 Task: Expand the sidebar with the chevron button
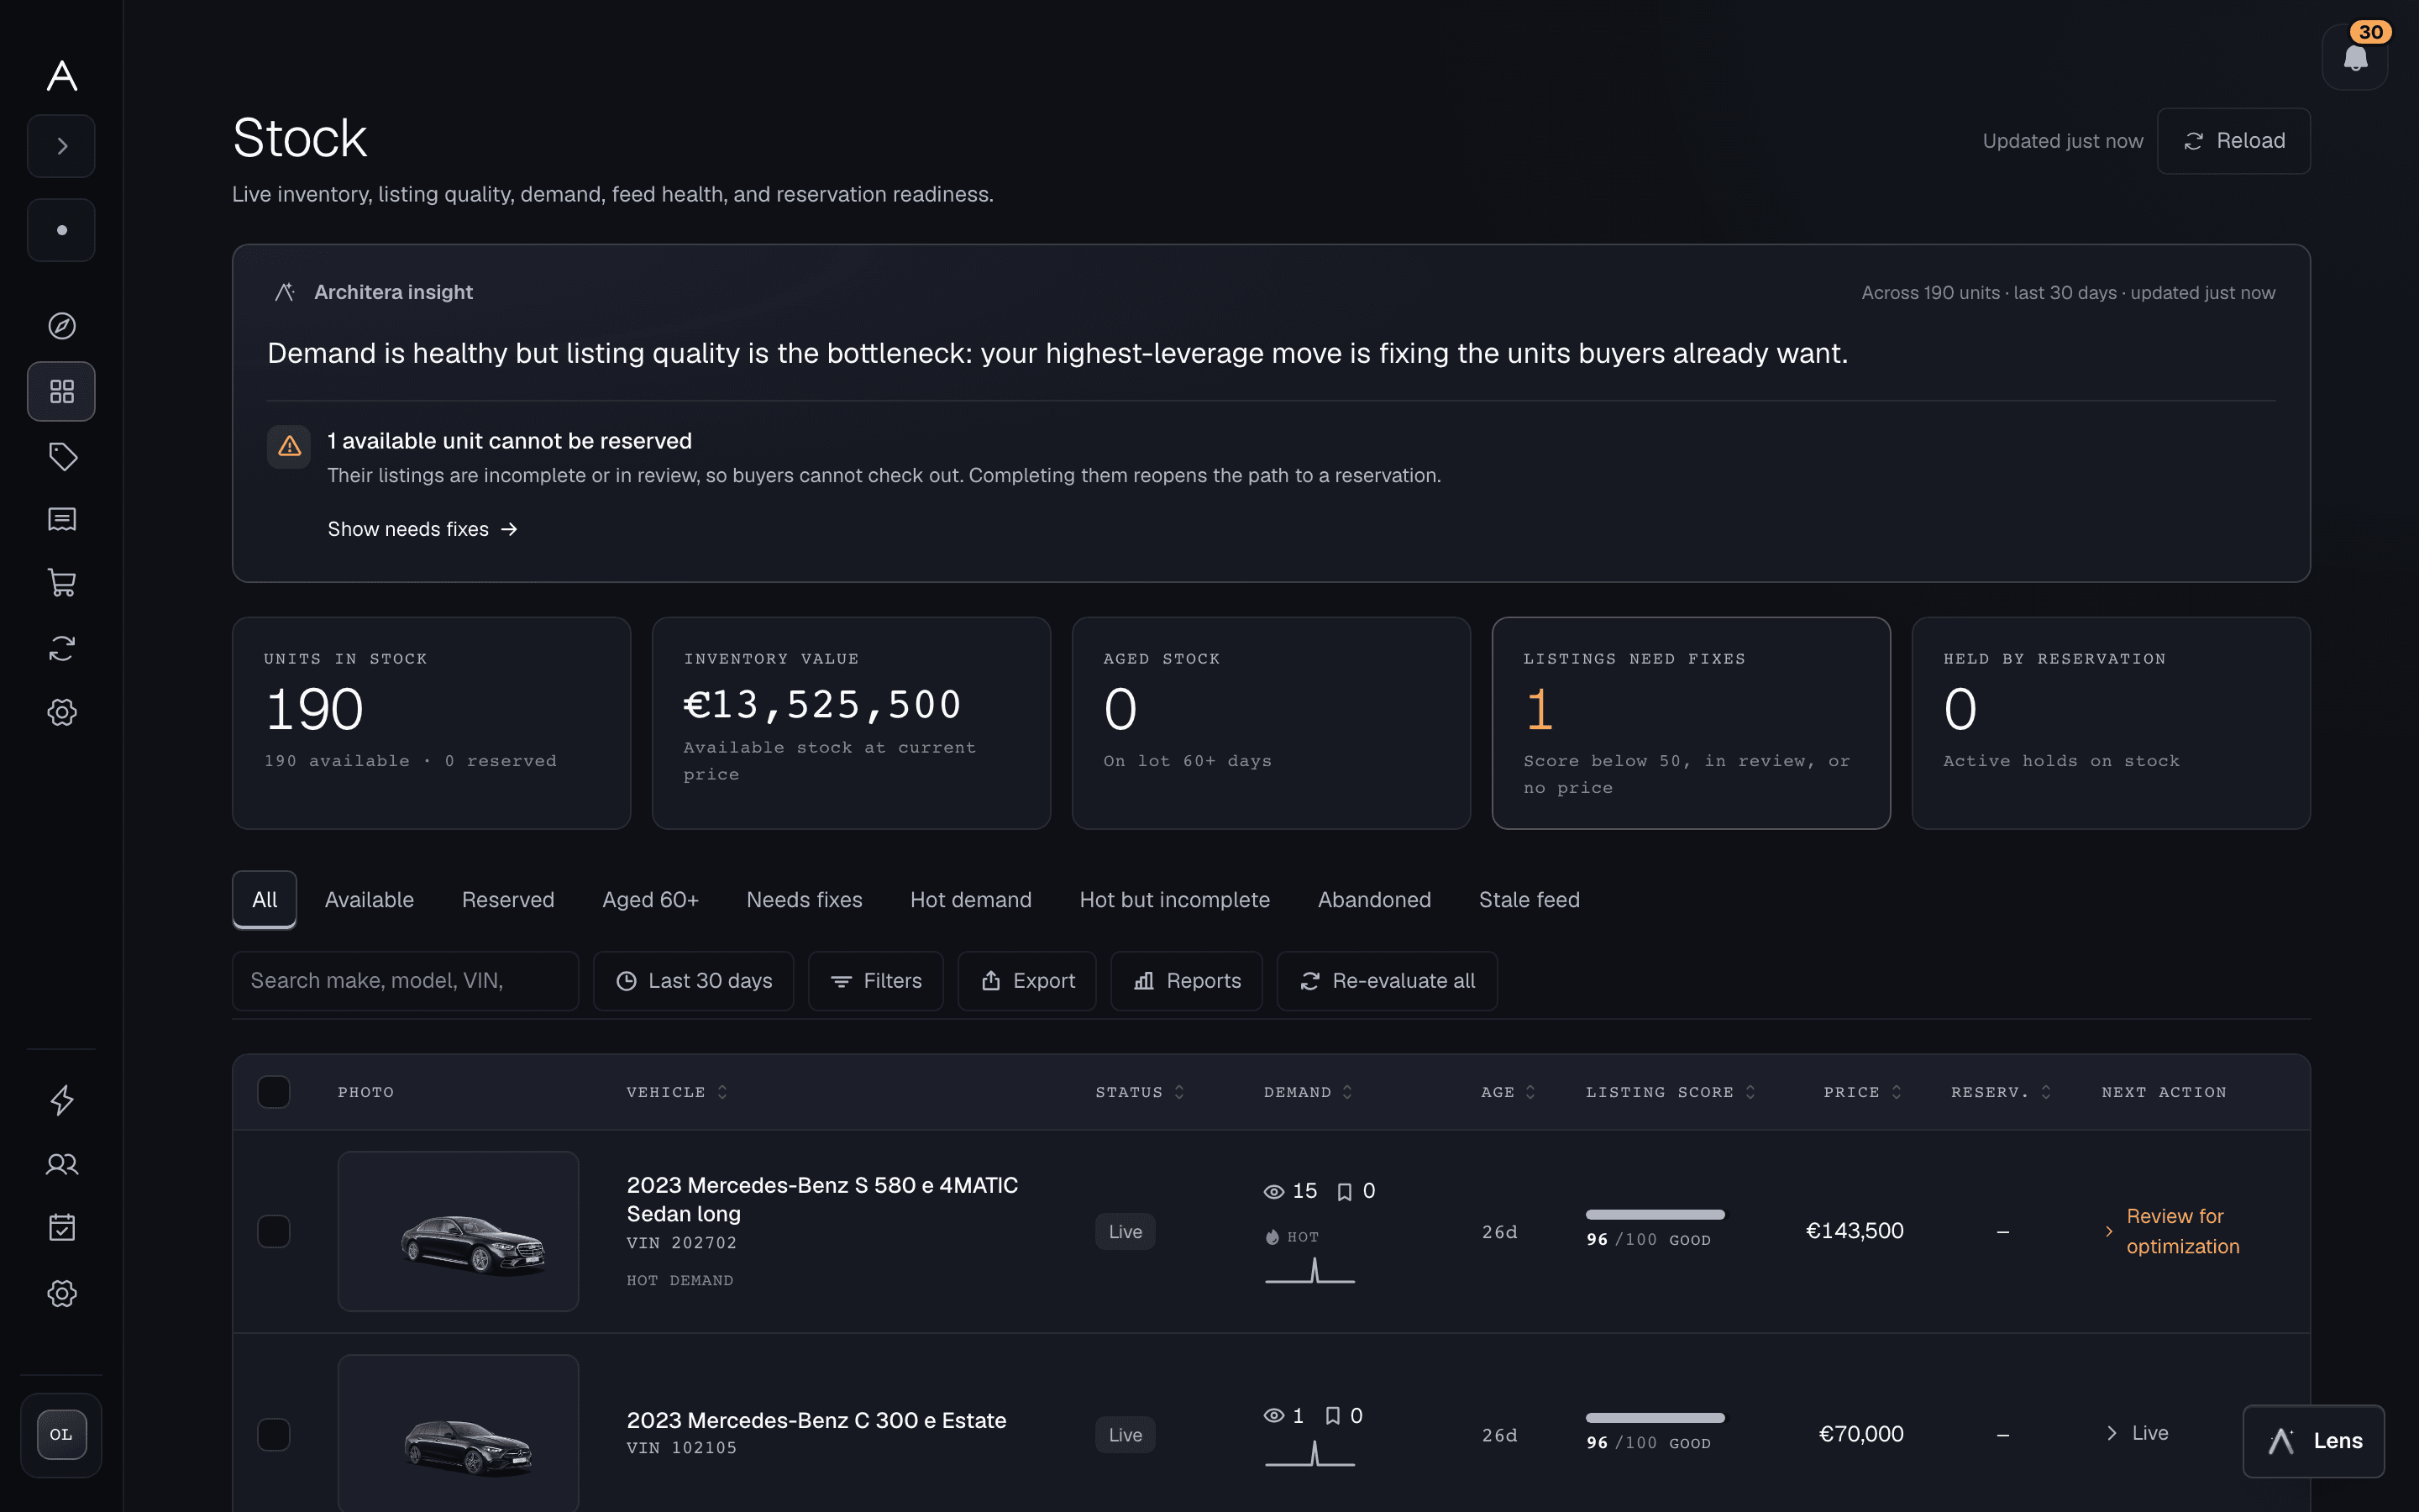pyautogui.click(x=61, y=146)
